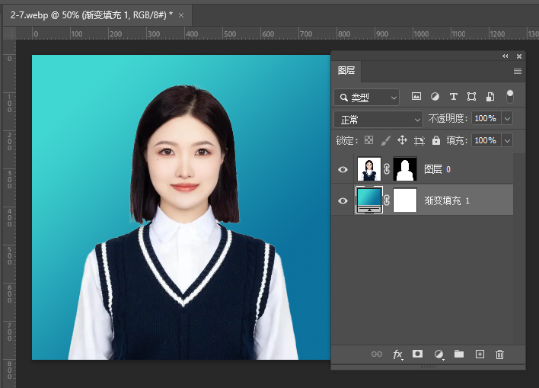Click the new layer plus icon
Screen dimensions: 539x388
[x=480, y=354]
